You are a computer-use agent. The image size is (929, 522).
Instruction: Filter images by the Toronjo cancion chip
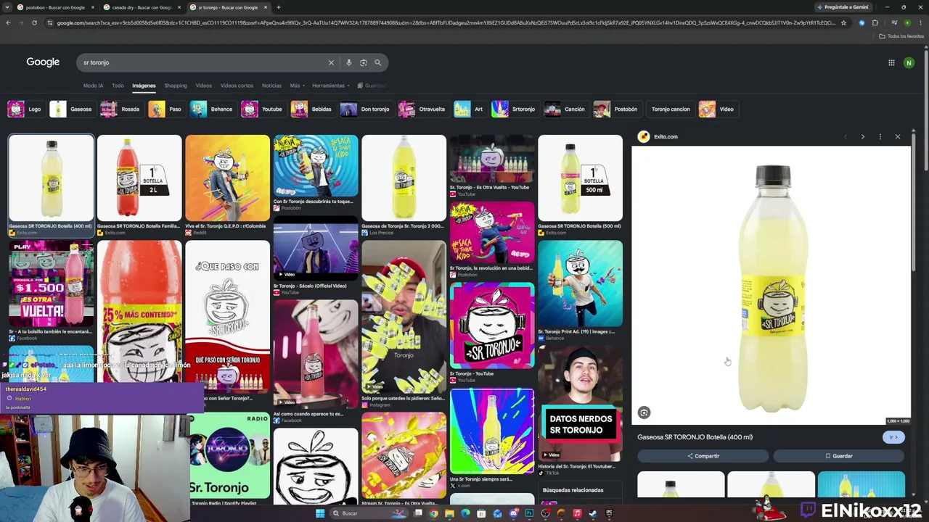click(x=670, y=109)
